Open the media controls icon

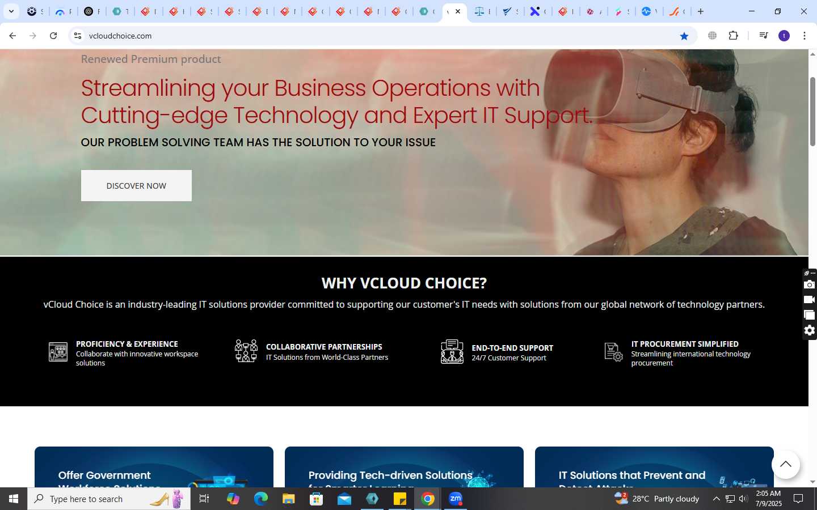click(x=764, y=36)
